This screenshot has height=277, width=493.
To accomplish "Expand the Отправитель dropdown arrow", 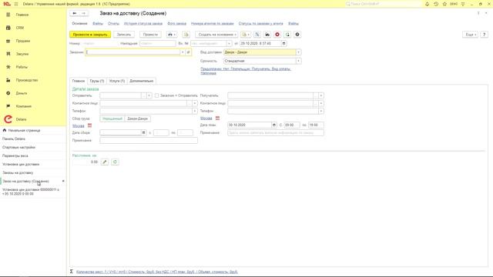I will tap(149, 95).
